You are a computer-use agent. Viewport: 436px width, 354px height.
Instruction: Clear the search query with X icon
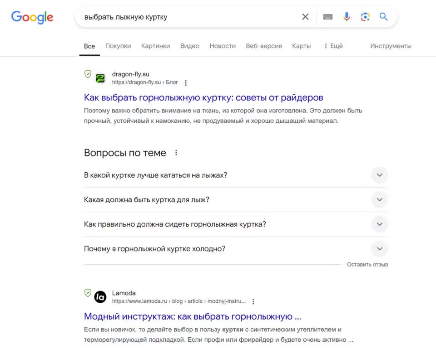click(305, 17)
